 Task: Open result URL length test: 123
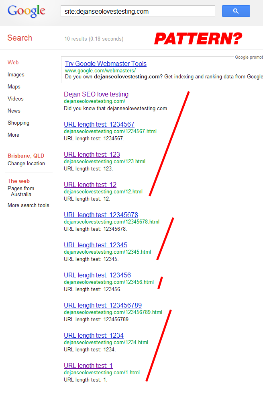click(x=92, y=154)
